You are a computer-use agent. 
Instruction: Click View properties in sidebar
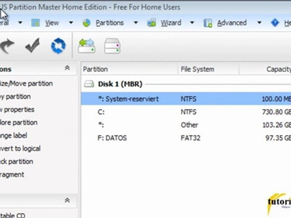pyautogui.click(x=17, y=110)
